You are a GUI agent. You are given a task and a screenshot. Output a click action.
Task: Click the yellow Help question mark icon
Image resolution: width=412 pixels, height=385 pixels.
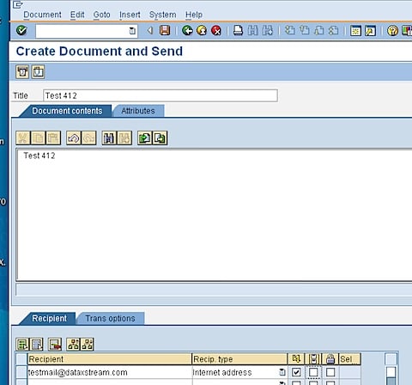pos(392,30)
